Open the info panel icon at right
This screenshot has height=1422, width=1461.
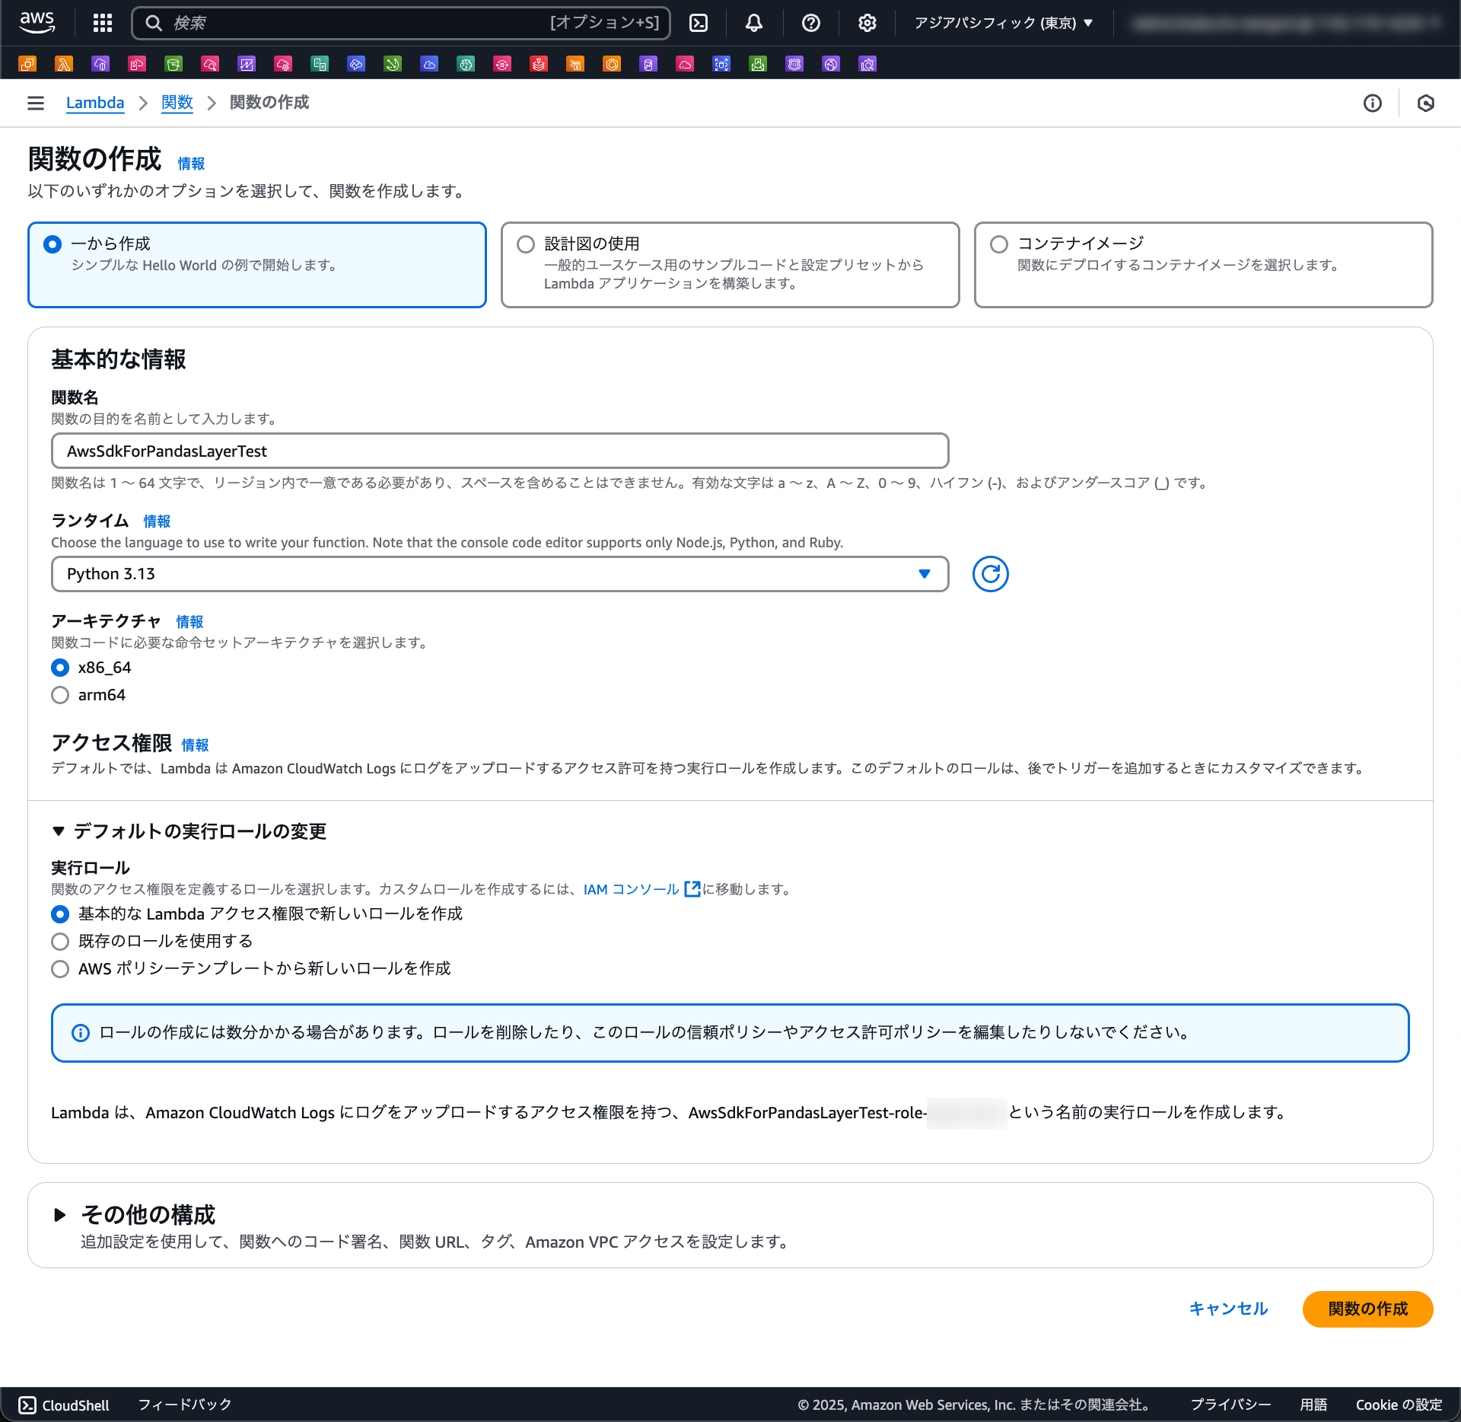click(1372, 103)
